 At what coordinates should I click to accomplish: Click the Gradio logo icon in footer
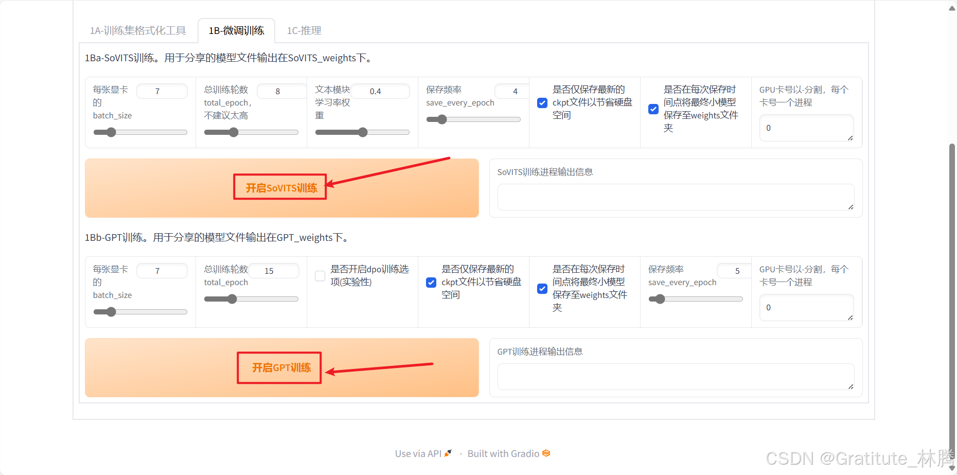[x=546, y=453]
